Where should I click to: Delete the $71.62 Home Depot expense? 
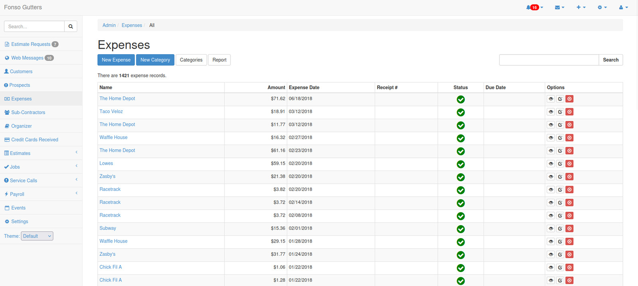pos(569,99)
